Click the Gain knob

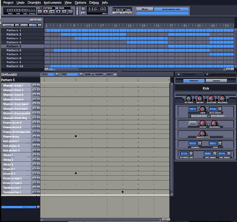[203, 109]
